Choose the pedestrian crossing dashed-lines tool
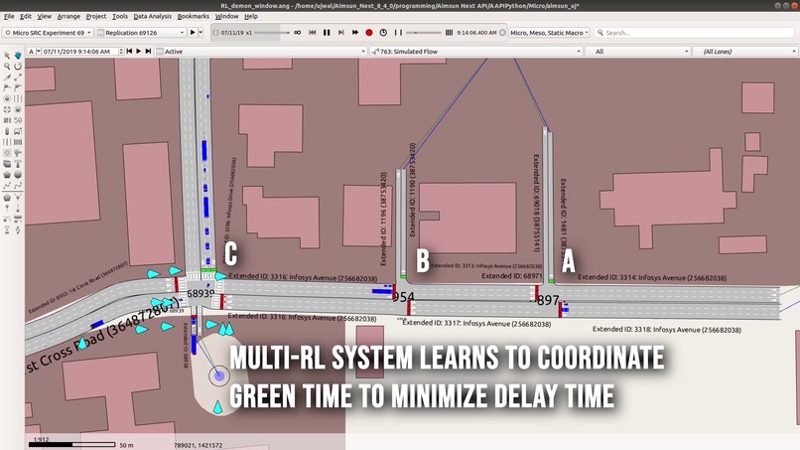800x450 pixels. pos(18,98)
